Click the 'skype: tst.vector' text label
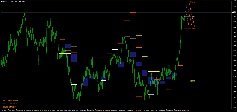The image size is (237, 112). (10, 107)
